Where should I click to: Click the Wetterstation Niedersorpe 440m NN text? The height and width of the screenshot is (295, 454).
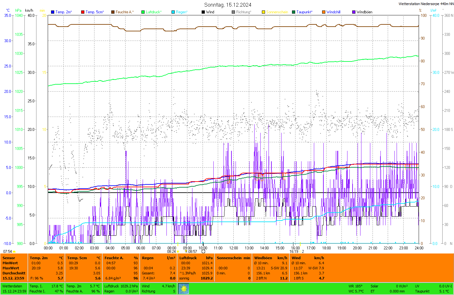[x=426, y=4]
